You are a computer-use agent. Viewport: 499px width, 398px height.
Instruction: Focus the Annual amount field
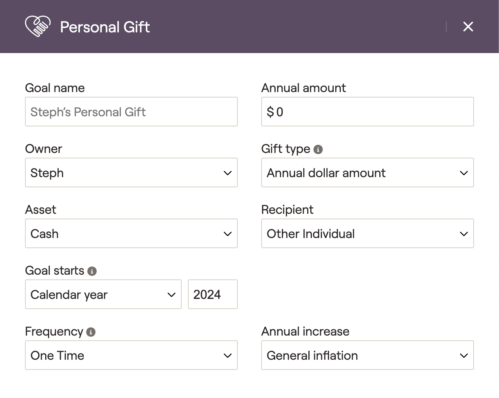[367, 112]
